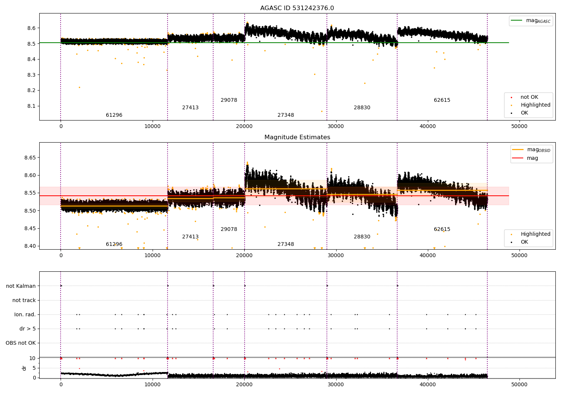This screenshot has width=561, height=393.
Task: Click OBSID 62615 in Magnitude Estimates plot
Action: click(442, 229)
